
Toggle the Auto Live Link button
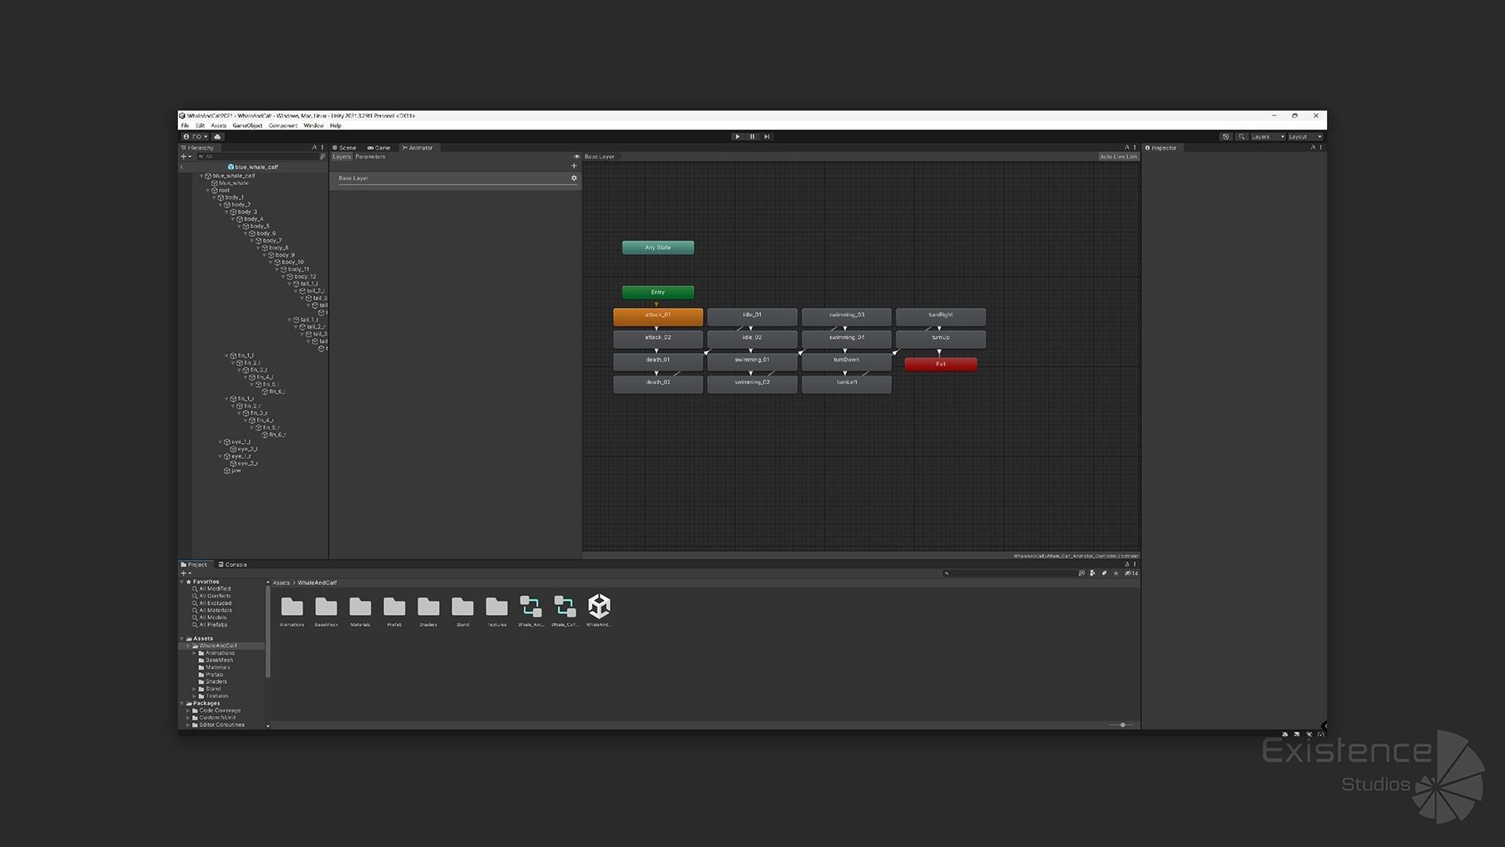click(1118, 157)
